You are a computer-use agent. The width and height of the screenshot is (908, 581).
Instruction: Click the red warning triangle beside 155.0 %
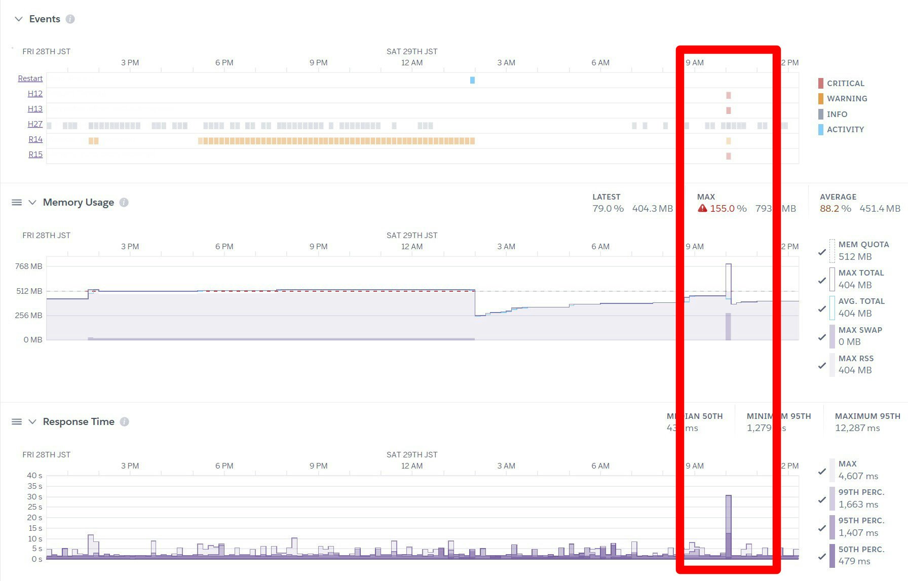pyautogui.click(x=702, y=208)
